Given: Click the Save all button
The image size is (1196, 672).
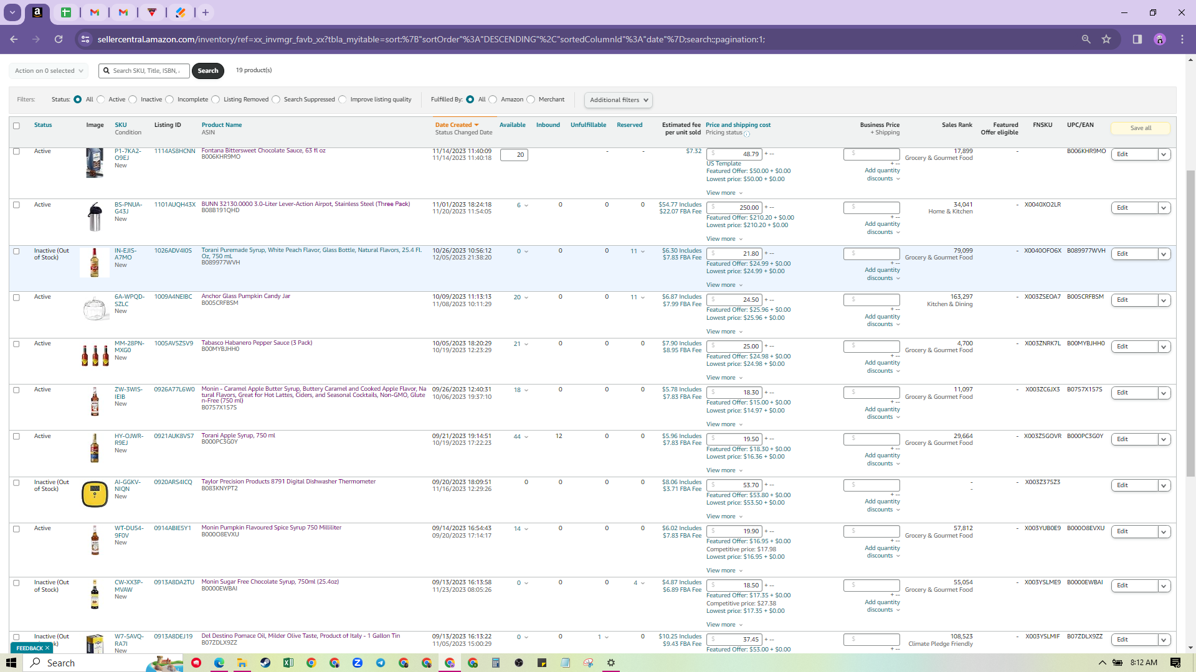Looking at the screenshot, I should (1141, 128).
